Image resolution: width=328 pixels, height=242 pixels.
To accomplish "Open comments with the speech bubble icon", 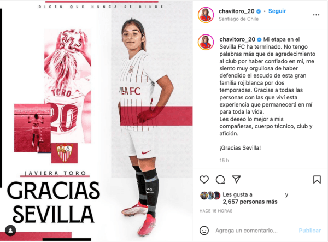I will click(220, 180).
